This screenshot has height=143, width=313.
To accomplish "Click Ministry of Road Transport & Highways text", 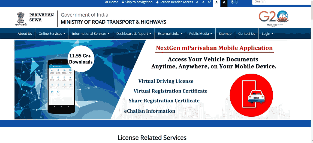I will click(113, 22).
